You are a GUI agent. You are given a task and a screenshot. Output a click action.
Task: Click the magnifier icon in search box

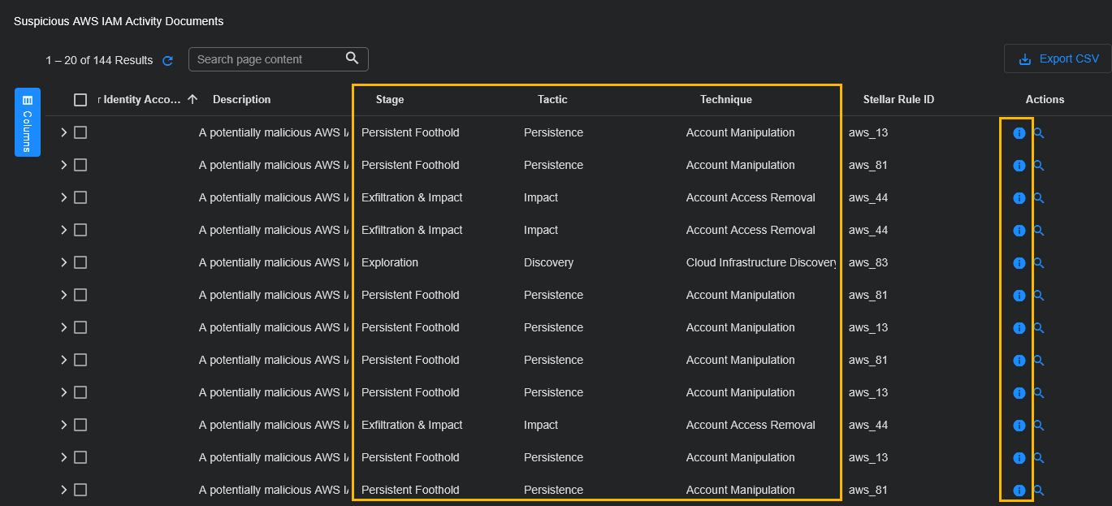pyautogui.click(x=352, y=58)
